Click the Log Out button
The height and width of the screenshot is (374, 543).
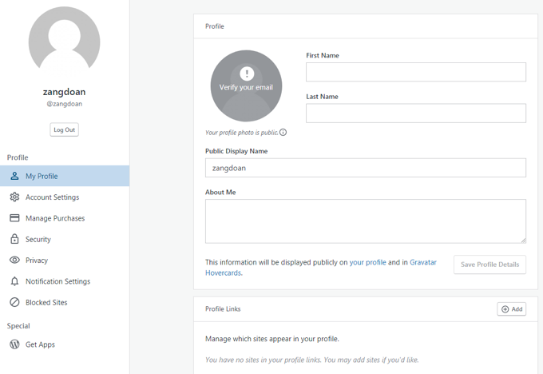click(x=64, y=129)
